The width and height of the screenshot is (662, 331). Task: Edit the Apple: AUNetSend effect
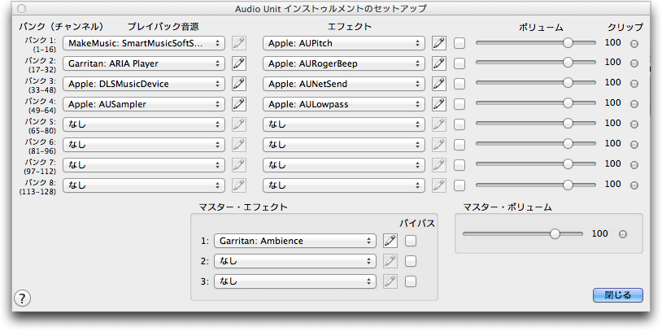[x=439, y=84]
